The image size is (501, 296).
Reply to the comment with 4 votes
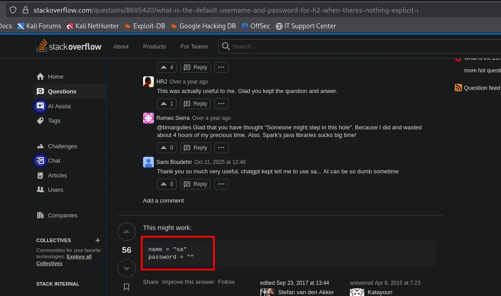196,67
